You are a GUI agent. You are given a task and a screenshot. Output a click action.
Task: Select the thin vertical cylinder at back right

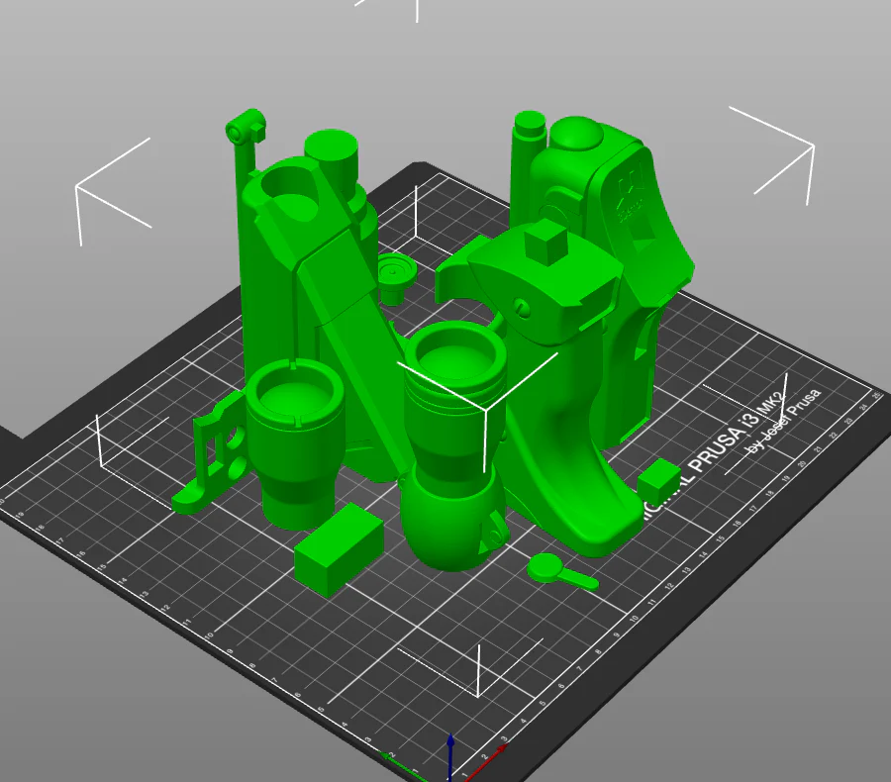point(527,159)
